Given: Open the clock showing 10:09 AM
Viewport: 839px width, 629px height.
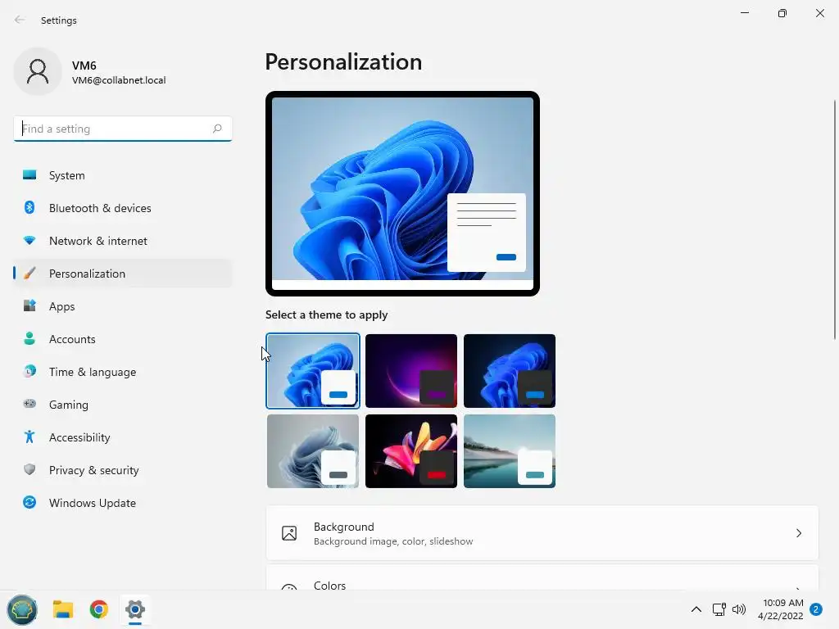Looking at the screenshot, I should click(x=781, y=609).
